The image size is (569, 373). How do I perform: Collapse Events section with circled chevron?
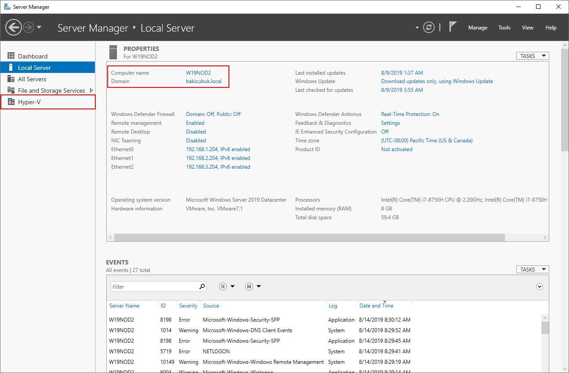[540, 286]
